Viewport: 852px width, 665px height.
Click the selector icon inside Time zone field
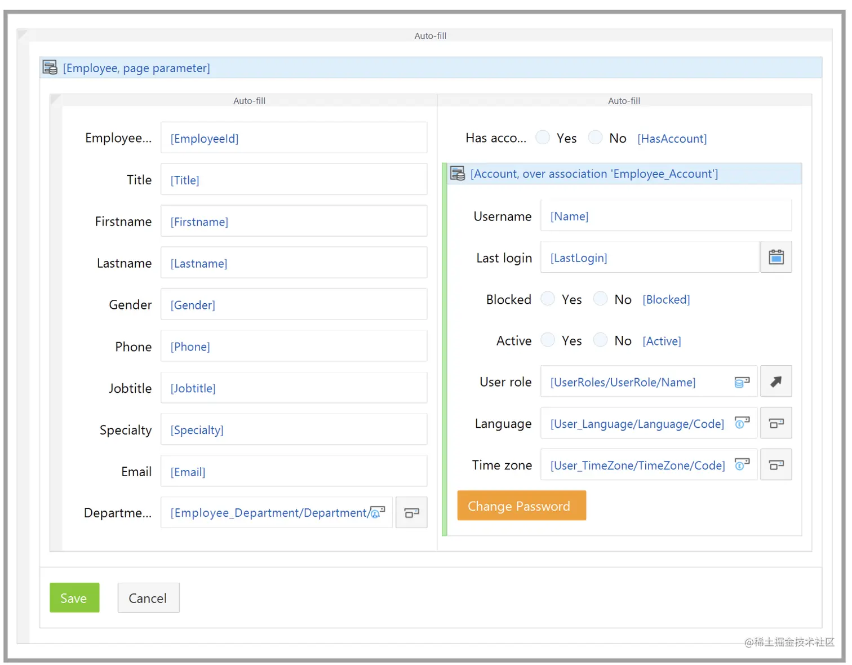point(742,465)
